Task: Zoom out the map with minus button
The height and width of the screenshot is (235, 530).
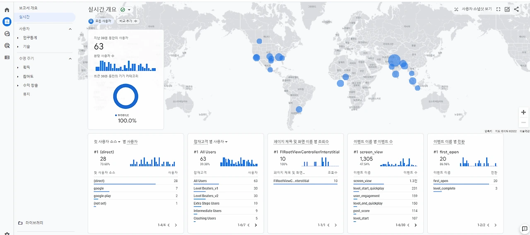Action: pyautogui.click(x=523, y=122)
